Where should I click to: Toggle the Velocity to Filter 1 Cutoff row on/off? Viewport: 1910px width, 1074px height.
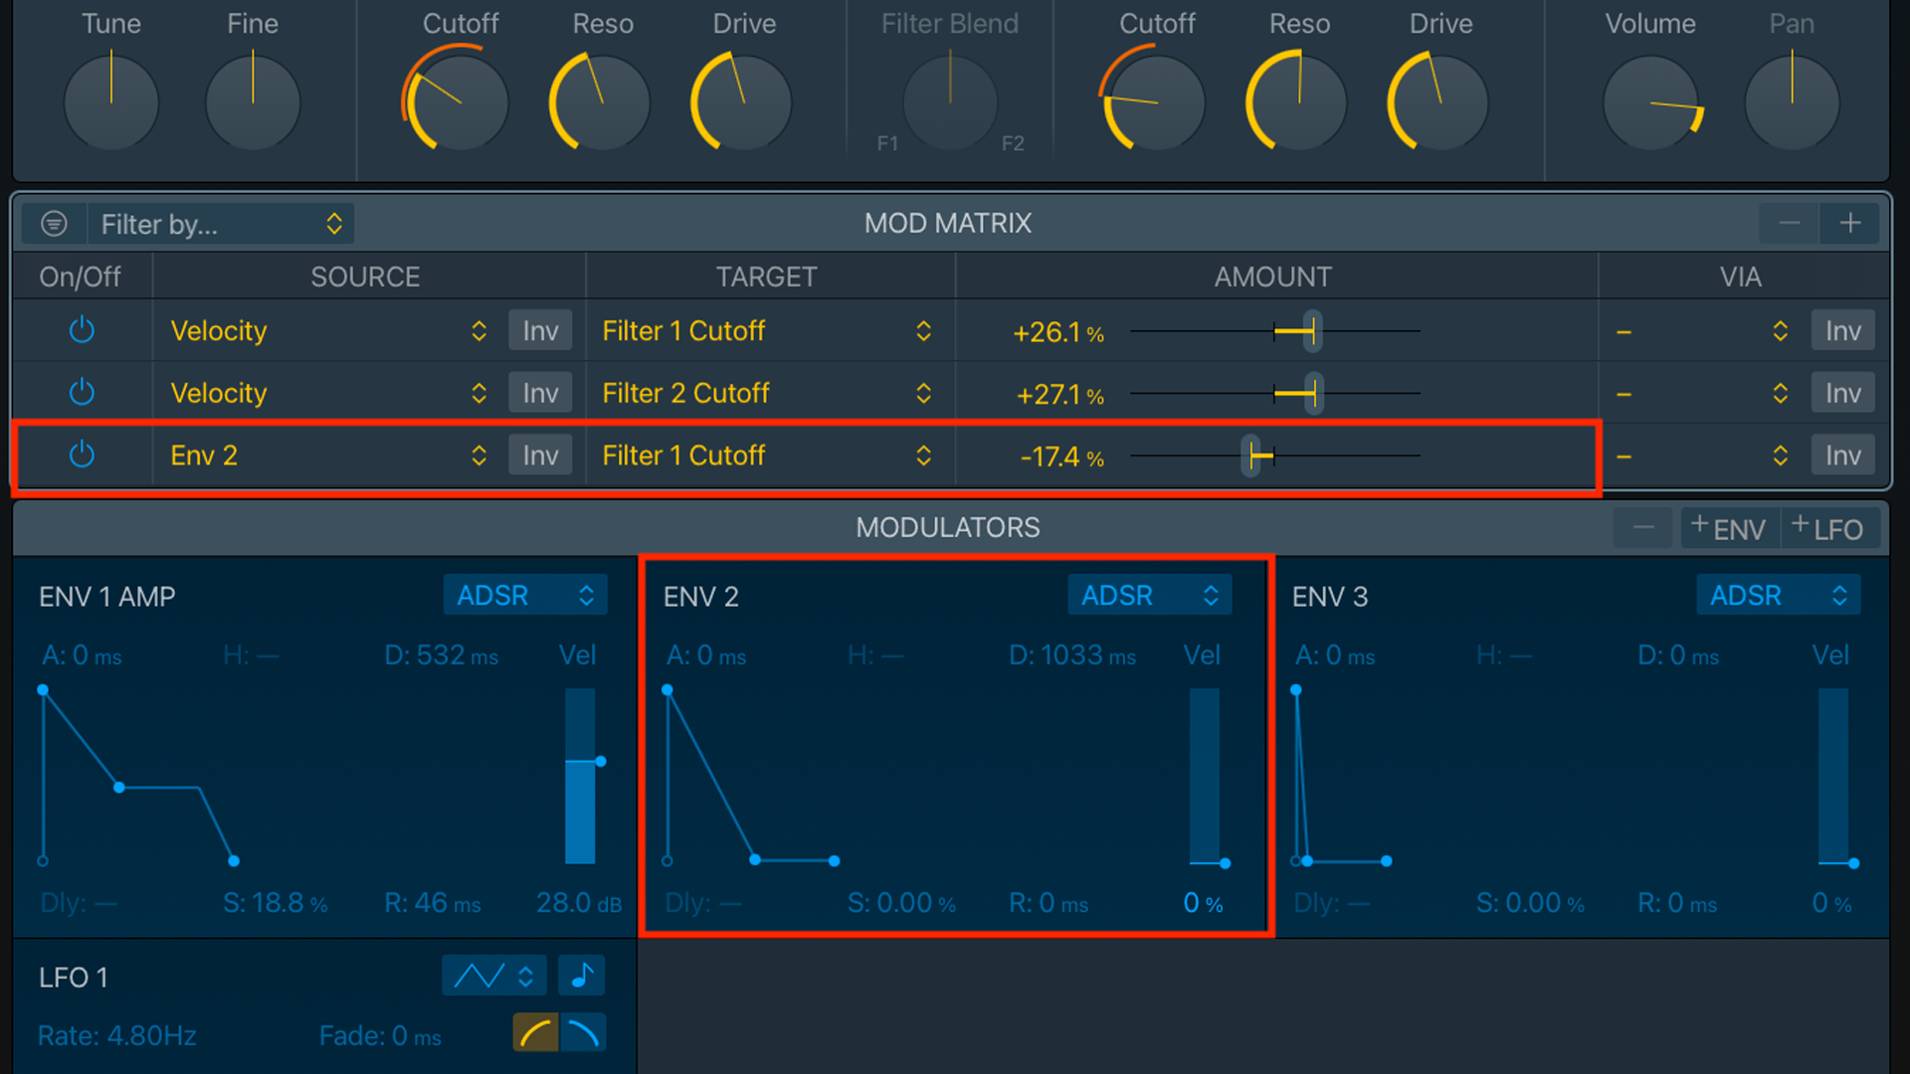[x=82, y=330]
